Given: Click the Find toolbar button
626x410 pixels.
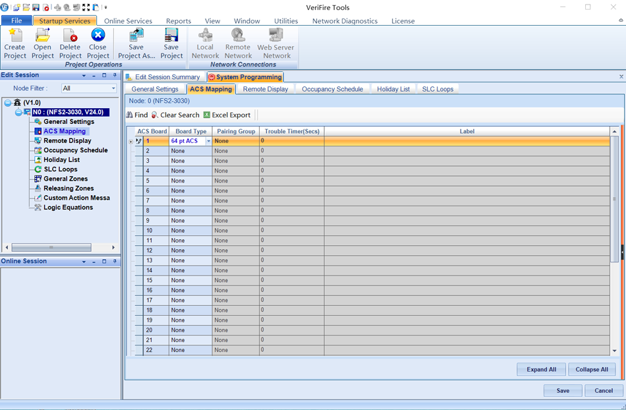Looking at the screenshot, I should click(137, 115).
